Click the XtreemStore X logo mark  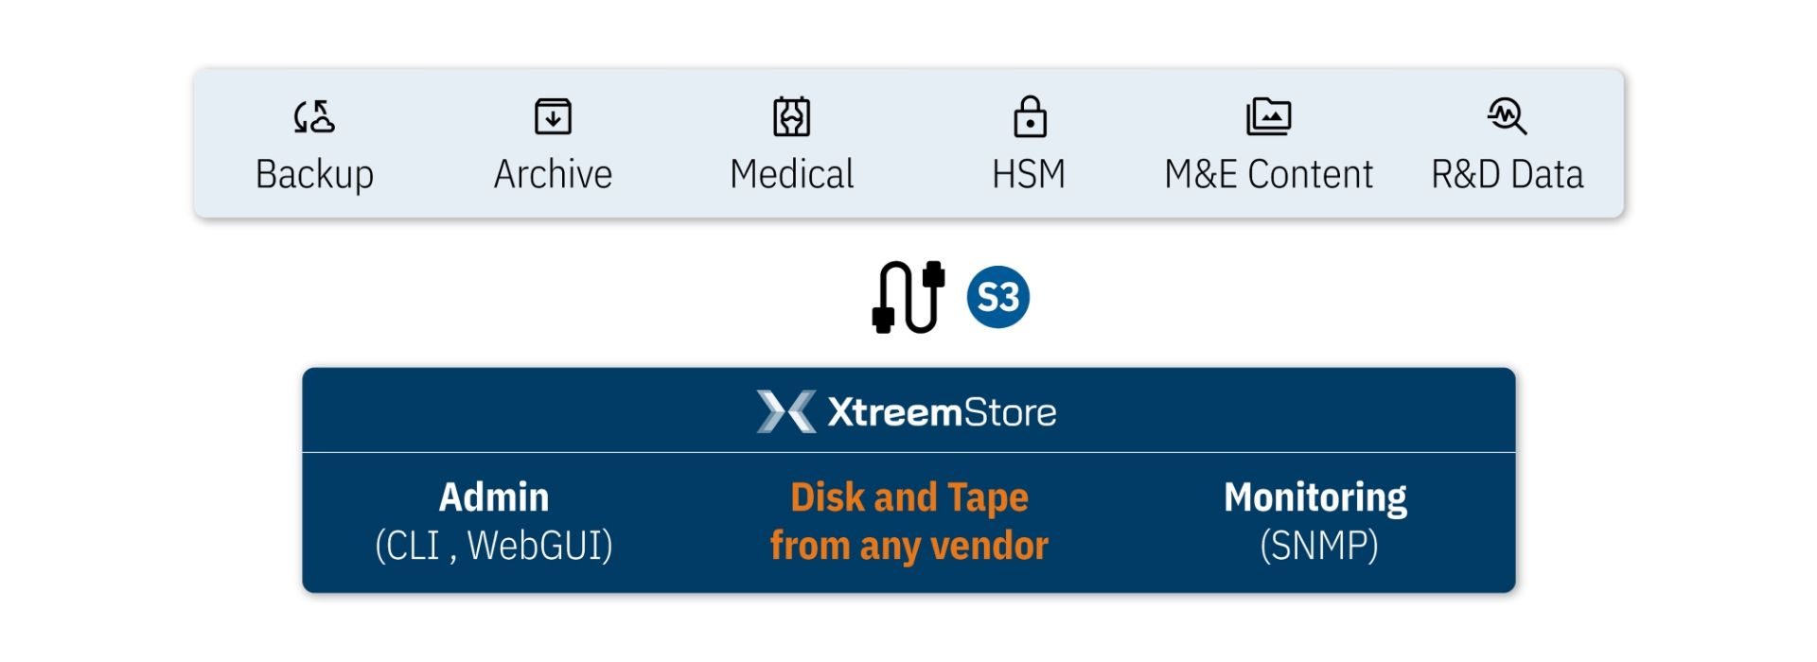point(786,412)
